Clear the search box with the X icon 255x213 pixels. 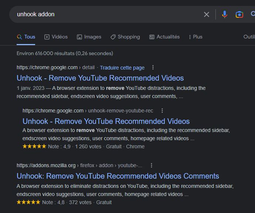(x=207, y=14)
